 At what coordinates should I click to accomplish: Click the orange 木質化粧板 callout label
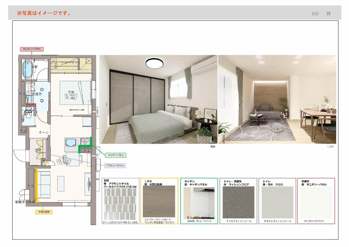click(x=43, y=212)
